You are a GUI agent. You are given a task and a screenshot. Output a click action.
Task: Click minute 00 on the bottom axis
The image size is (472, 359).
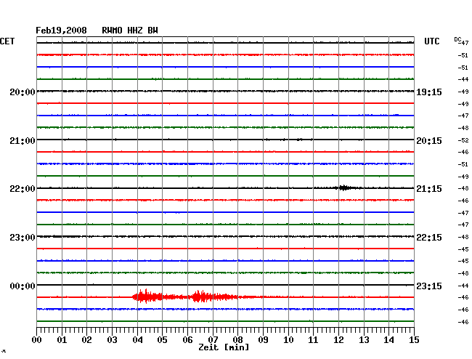[37, 339]
